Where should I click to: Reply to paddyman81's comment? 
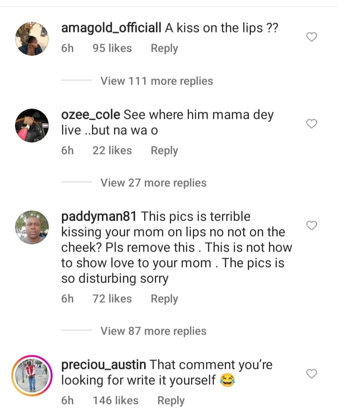pyautogui.click(x=164, y=299)
